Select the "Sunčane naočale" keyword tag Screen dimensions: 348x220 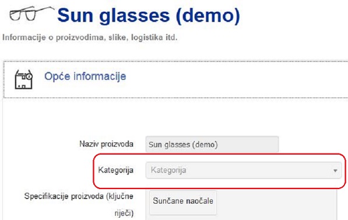tap(183, 202)
